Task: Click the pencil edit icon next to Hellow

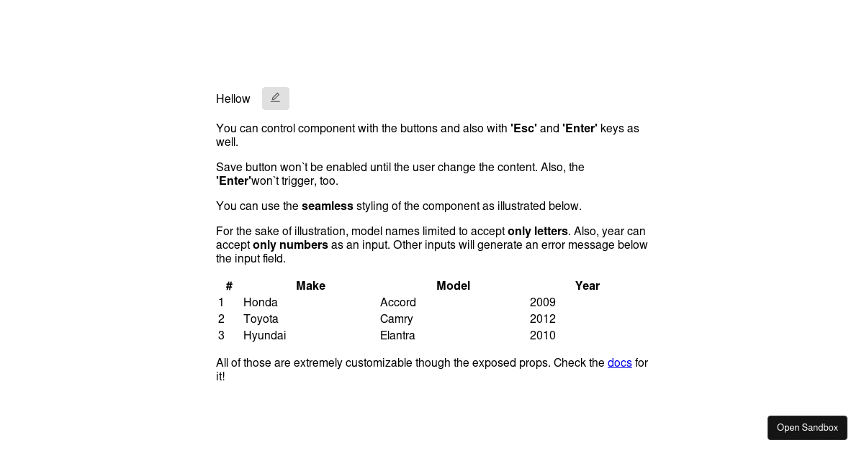Action: tap(276, 99)
